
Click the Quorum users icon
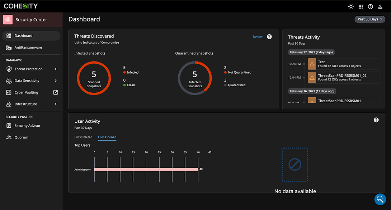(8, 137)
